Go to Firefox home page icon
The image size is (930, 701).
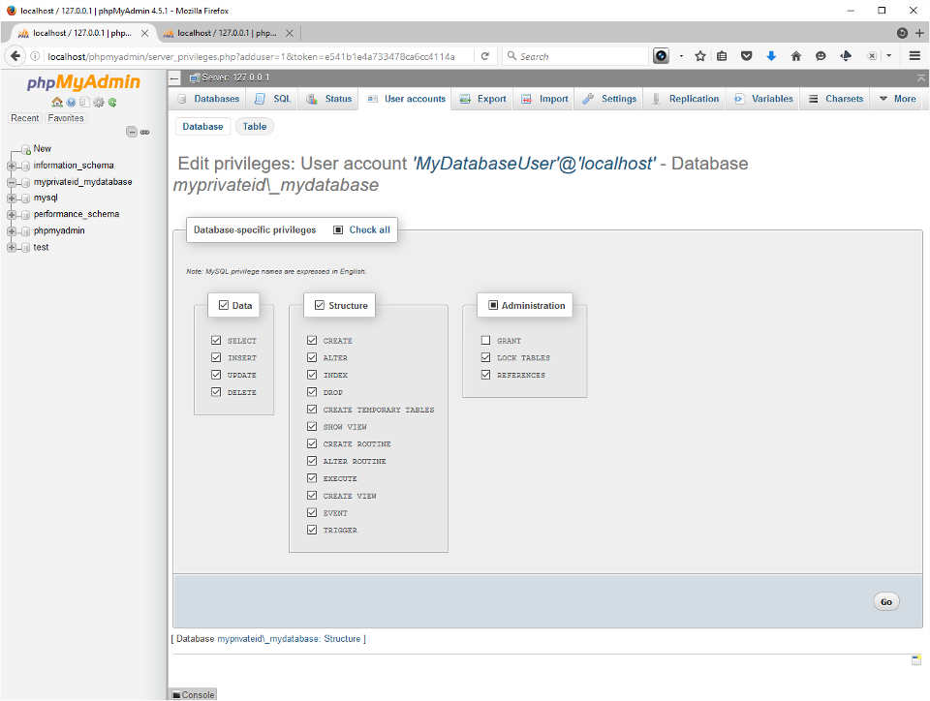796,56
